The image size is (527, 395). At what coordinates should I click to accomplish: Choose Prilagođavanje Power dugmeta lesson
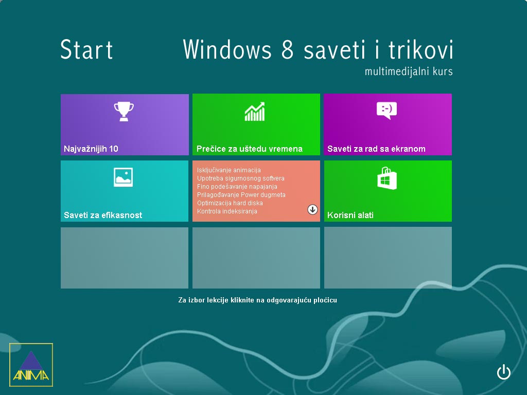pos(241,195)
